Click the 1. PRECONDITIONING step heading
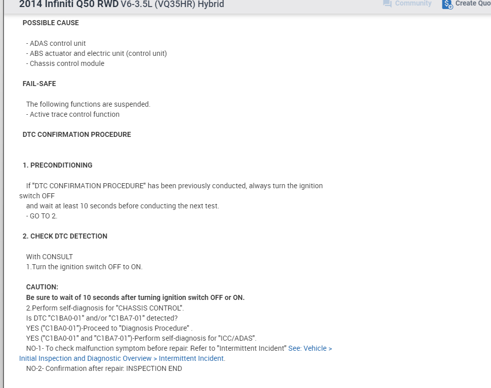 (57, 165)
